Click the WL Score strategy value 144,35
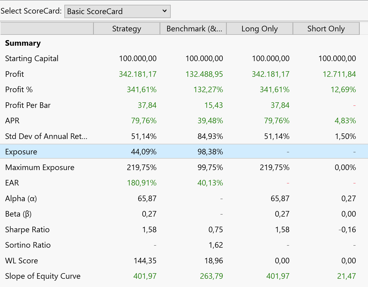Viewport: 368px width, 287px height. click(x=145, y=261)
